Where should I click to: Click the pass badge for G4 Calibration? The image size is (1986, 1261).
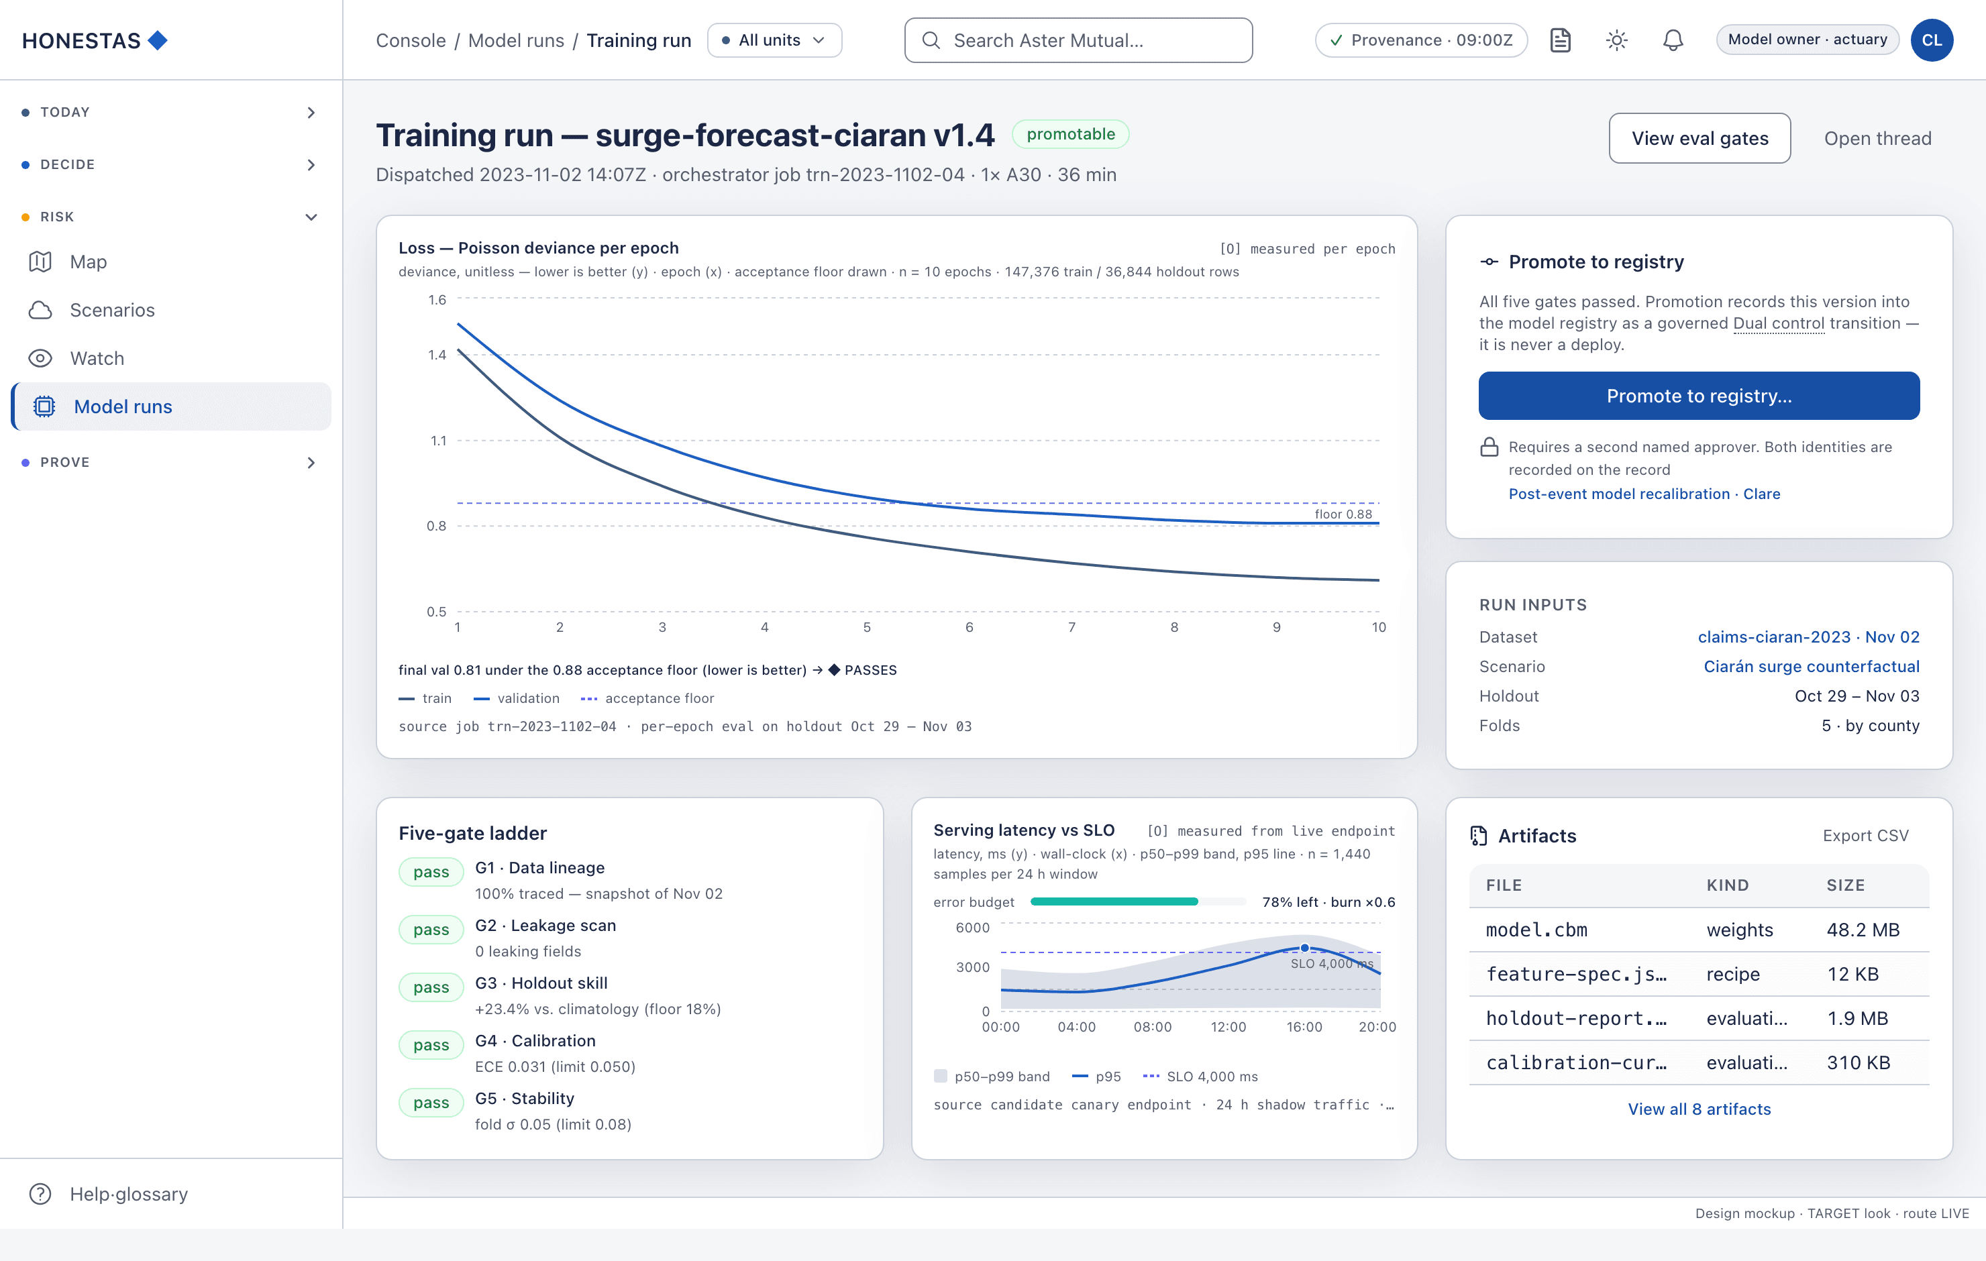click(x=431, y=1045)
